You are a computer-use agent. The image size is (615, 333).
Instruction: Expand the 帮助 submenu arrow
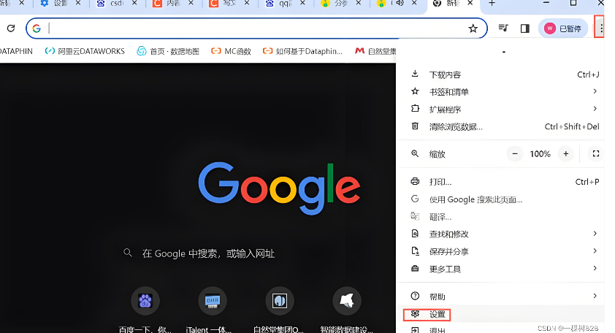coord(595,296)
